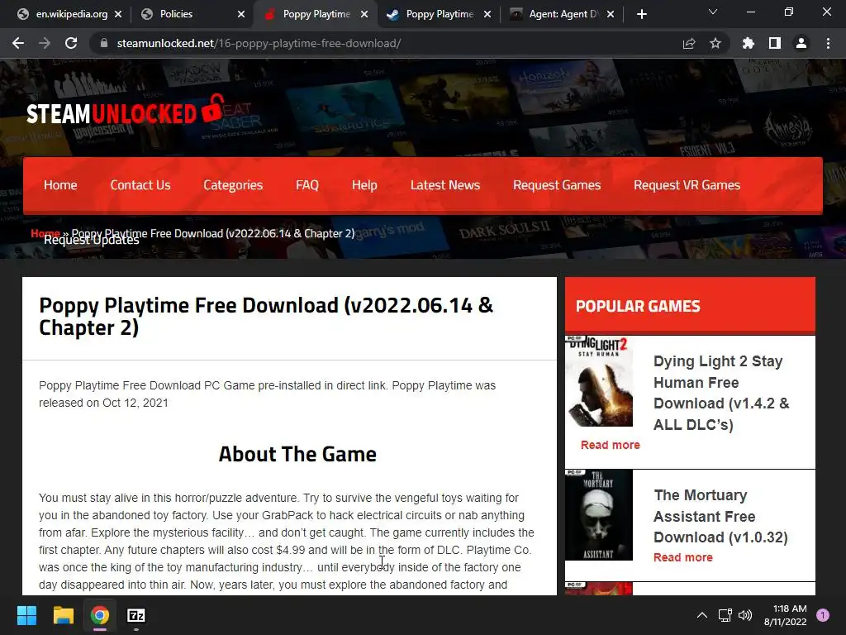Viewport: 846px width, 635px height.
Task: Open the Chrome profile avatar icon
Action: pos(801,43)
